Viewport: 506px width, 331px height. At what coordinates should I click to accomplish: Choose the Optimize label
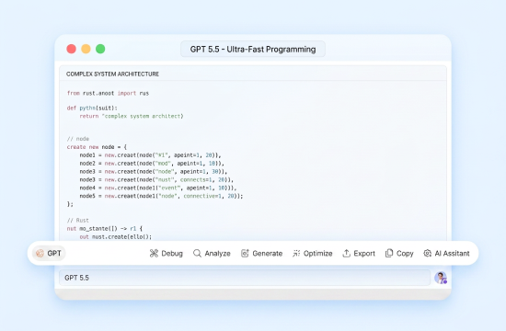point(318,254)
